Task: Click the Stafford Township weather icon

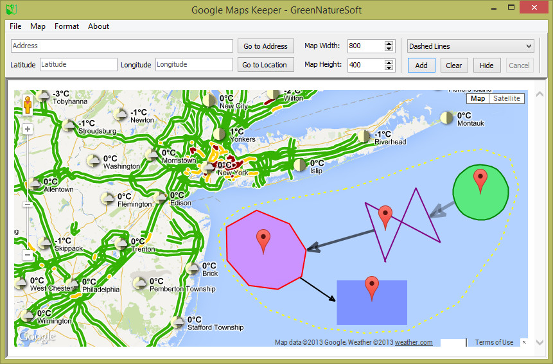Action: click(x=177, y=322)
